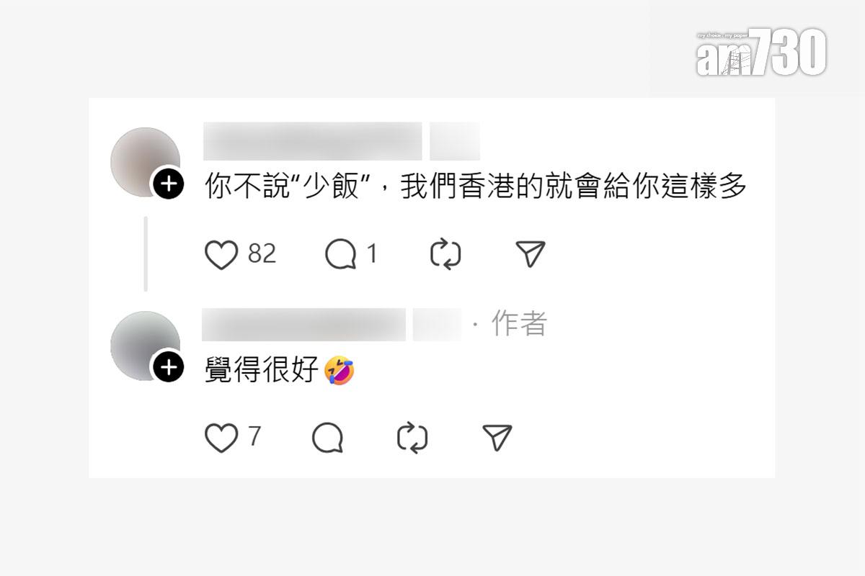Image resolution: width=865 pixels, height=576 pixels.
Task: Select the 82 likes count
Action: coord(262,254)
